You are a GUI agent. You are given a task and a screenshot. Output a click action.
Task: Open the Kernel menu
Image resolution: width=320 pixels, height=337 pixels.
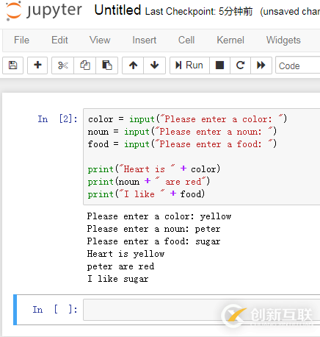click(230, 40)
